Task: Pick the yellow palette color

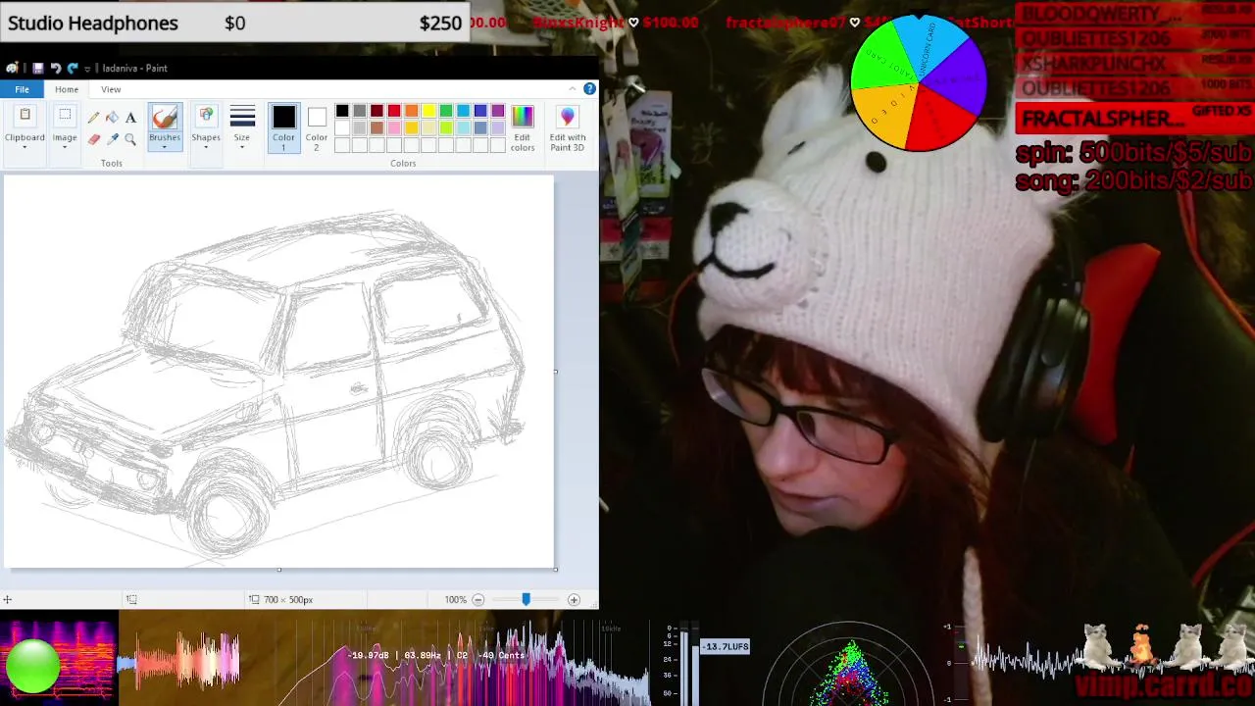Action: pos(428,111)
